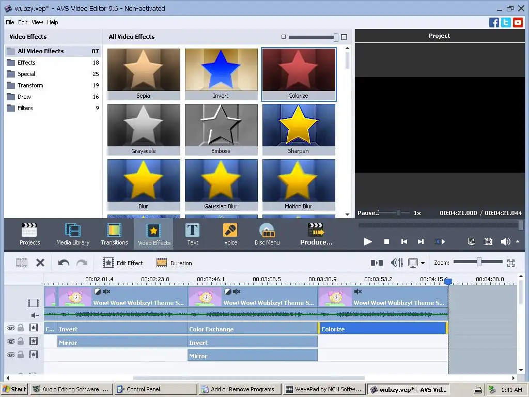The image size is (529, 397).
Task: Click the storyboard view monitor icon
Action: pyautogui.click(x=413, y=263)
